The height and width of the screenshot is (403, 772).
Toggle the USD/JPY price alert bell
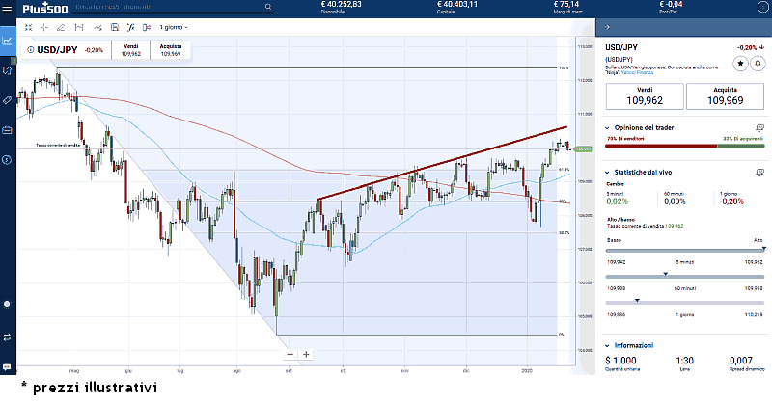point(756,63)
